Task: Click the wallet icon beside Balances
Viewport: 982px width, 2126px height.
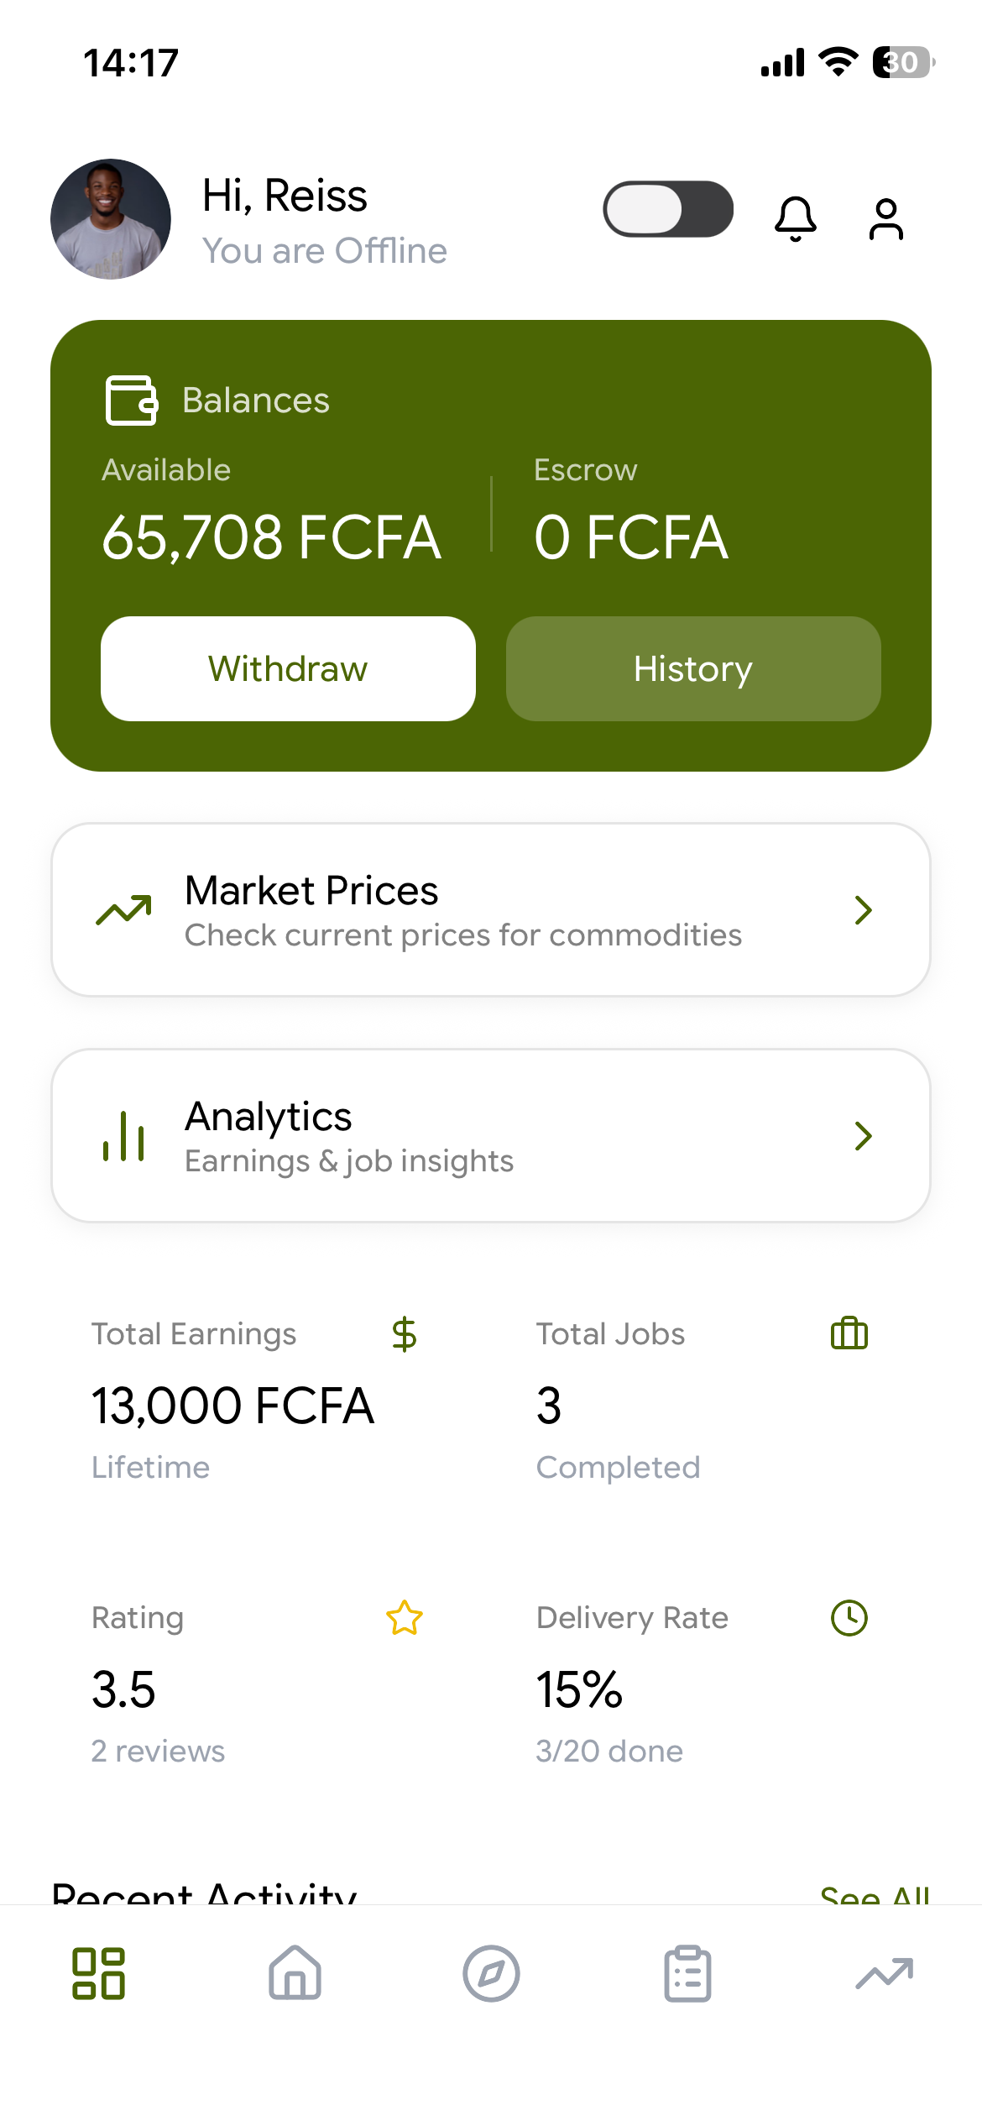Action: [131, 401]
